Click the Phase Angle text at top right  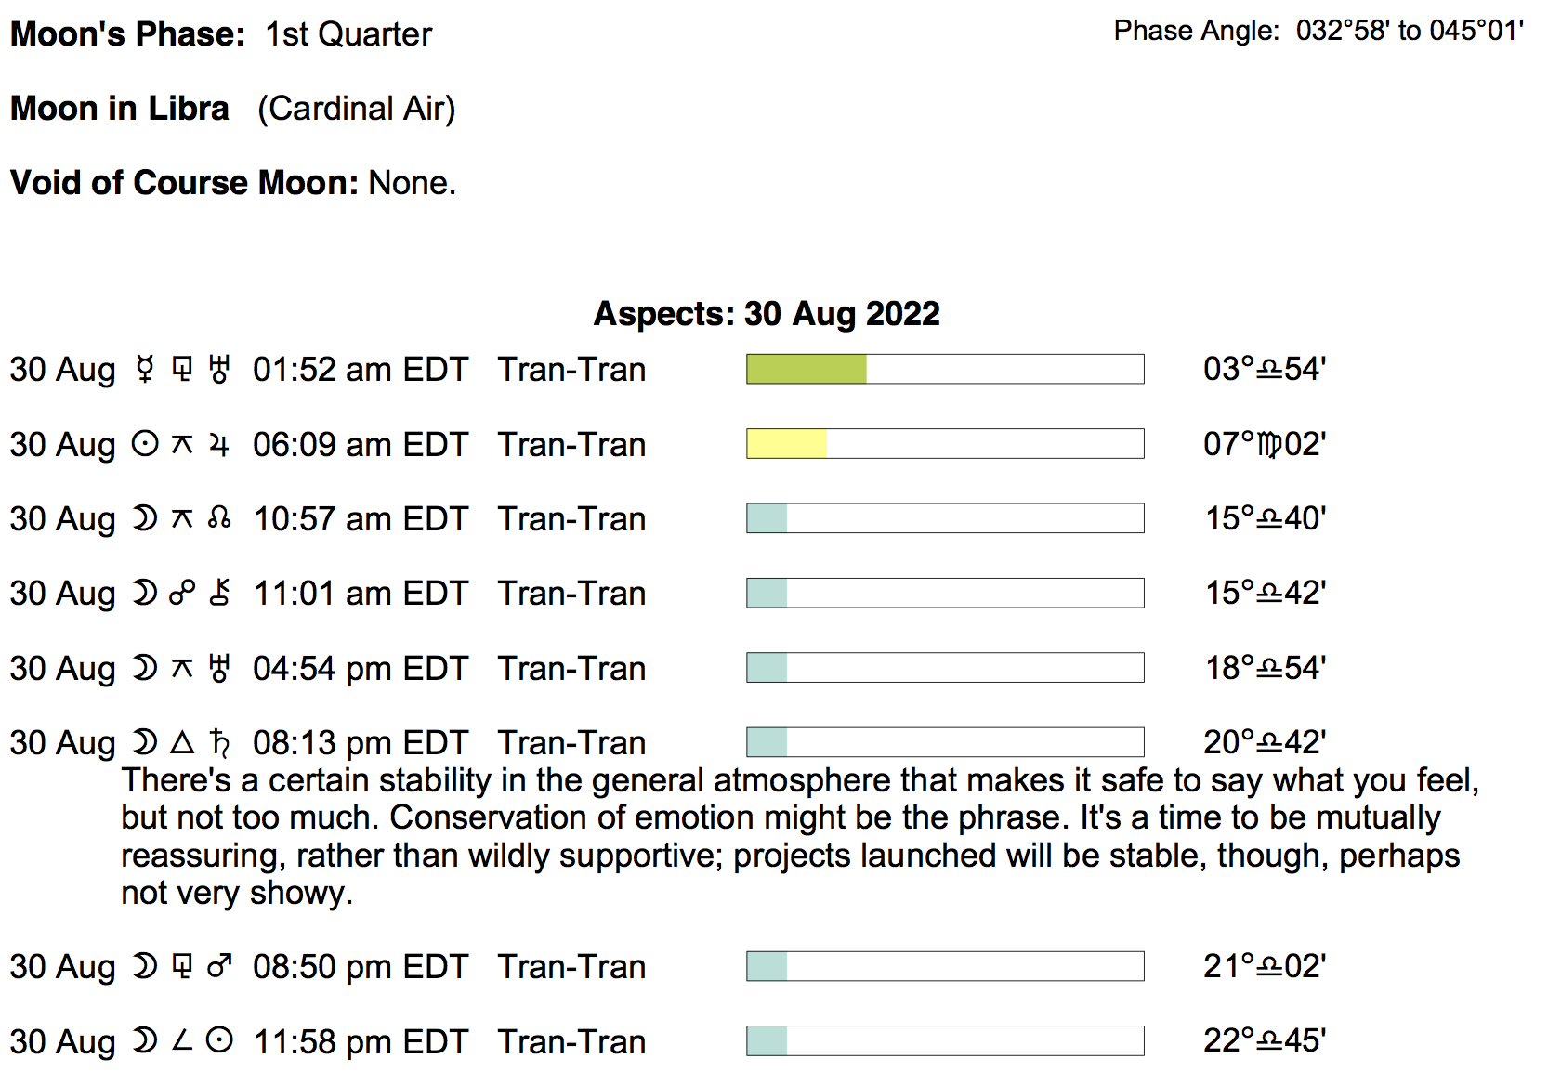tap(1318, 31)
